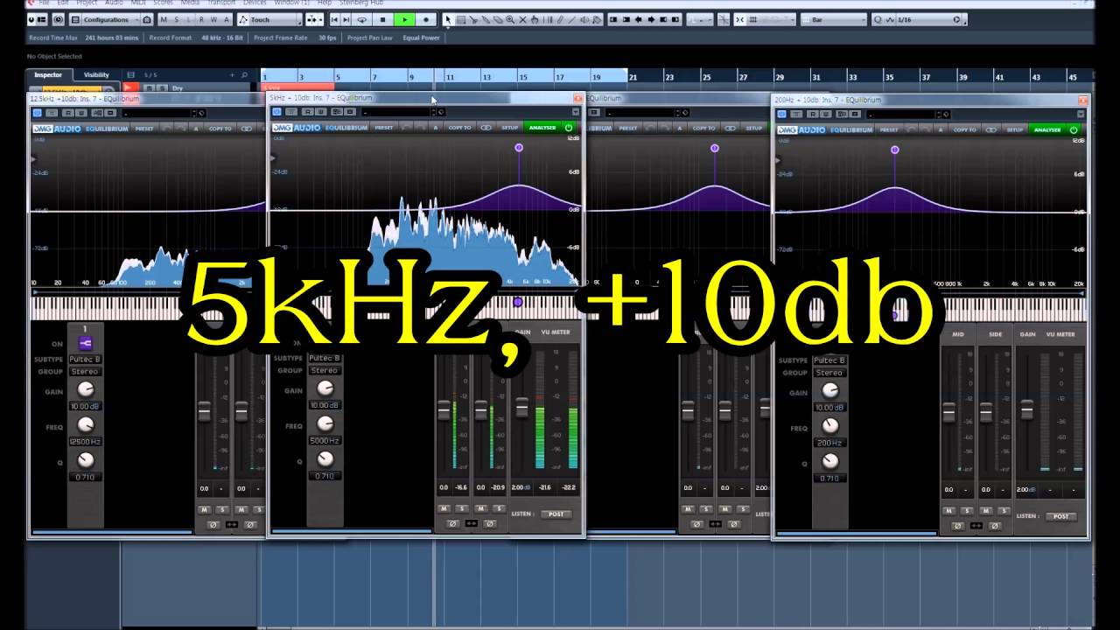Open PRESET in the 5kHz EQuilibrium window
This screenshot has width=1120, height=630.
point(384,128)
